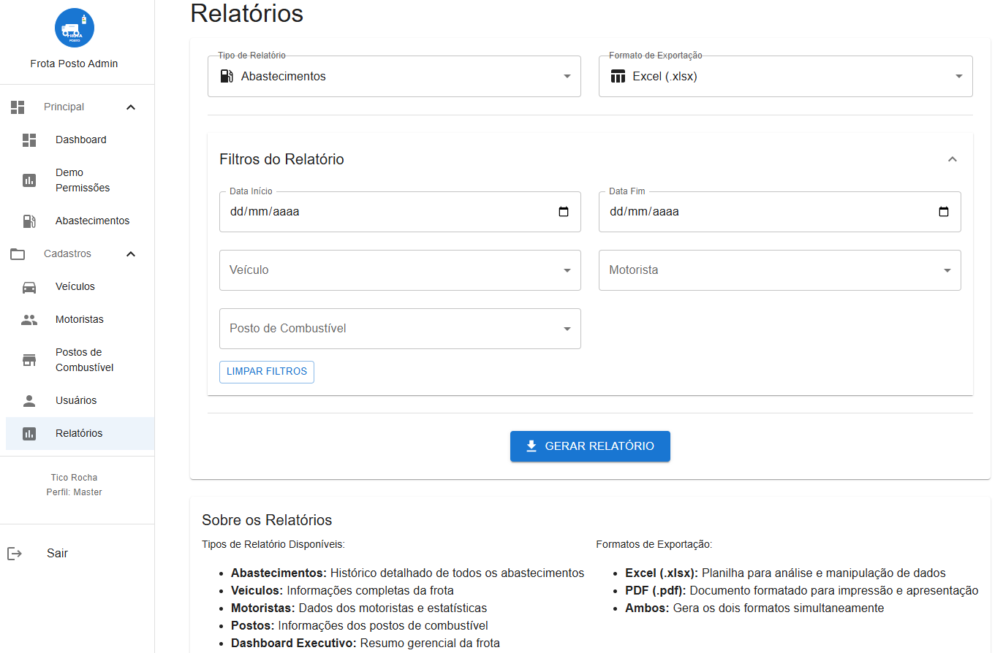This screenshot has width=1003, height=653.
Task: Click the Abastecimentos fuel pump sidebar icon
Action: pyautogui.click(x=29, y=221)
